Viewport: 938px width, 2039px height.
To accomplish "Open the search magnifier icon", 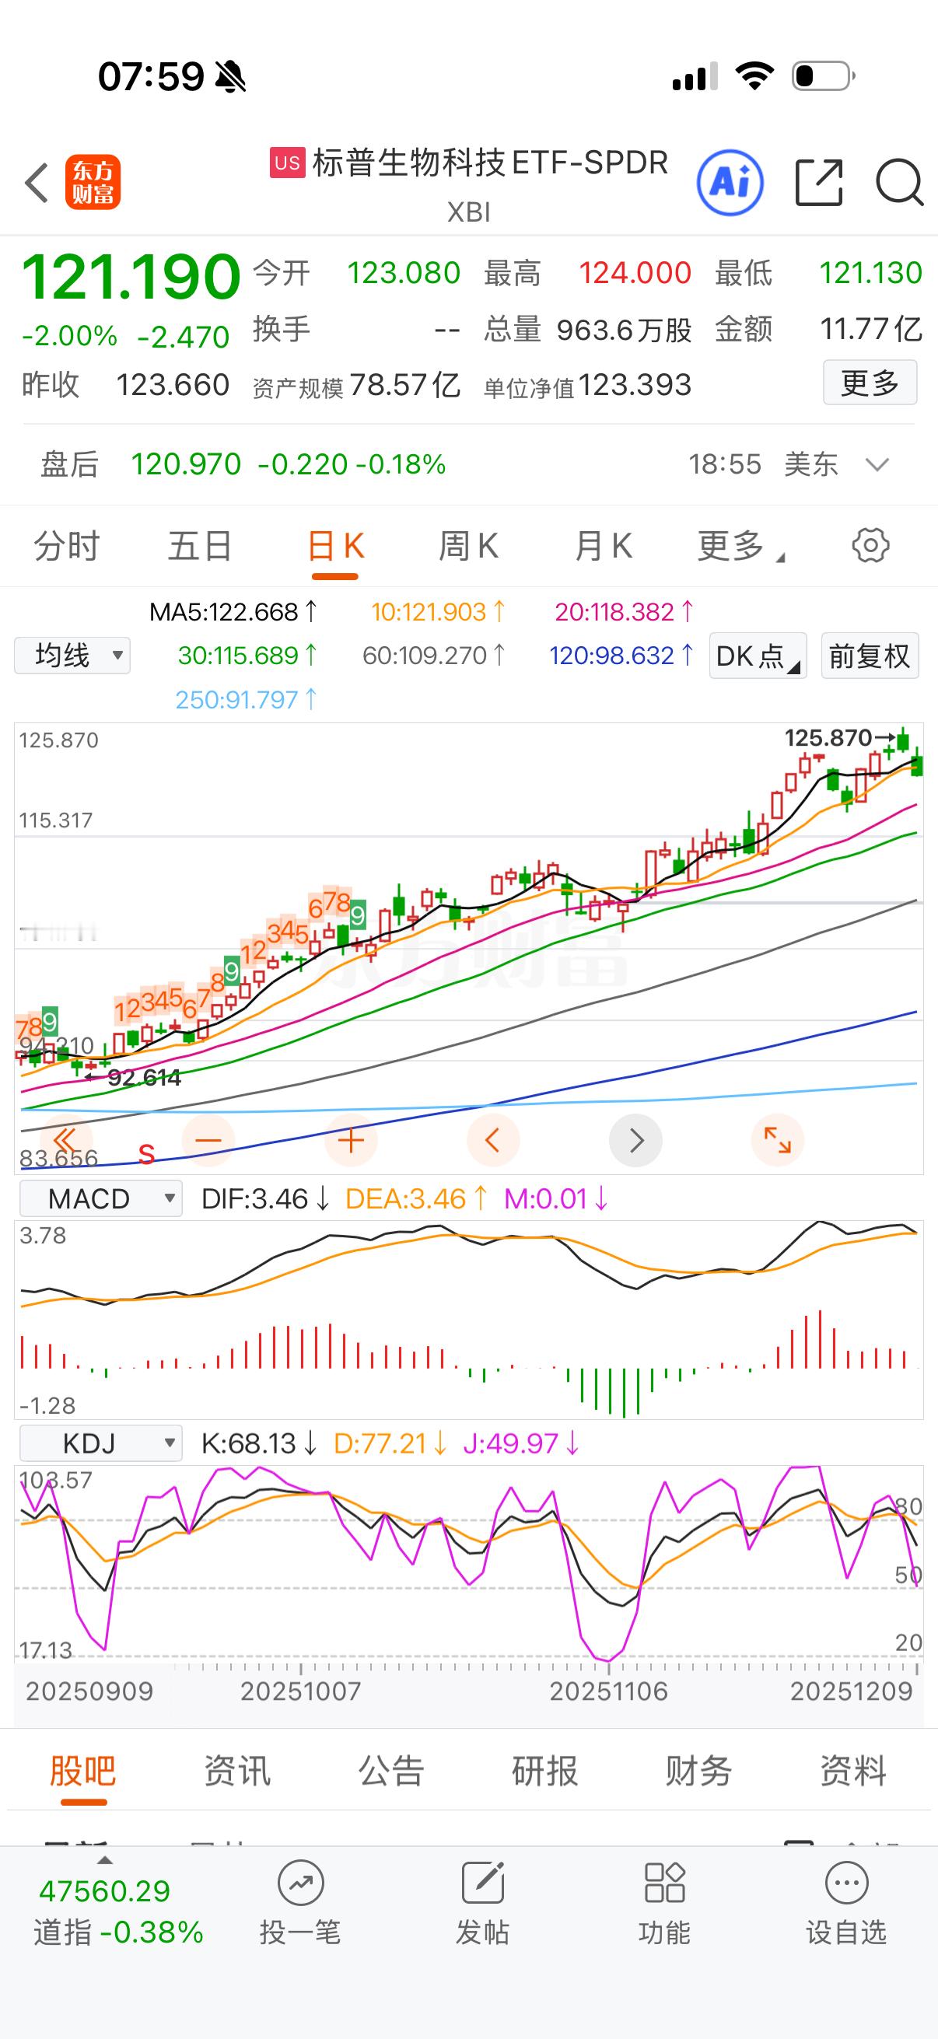I will coord(899,183).
